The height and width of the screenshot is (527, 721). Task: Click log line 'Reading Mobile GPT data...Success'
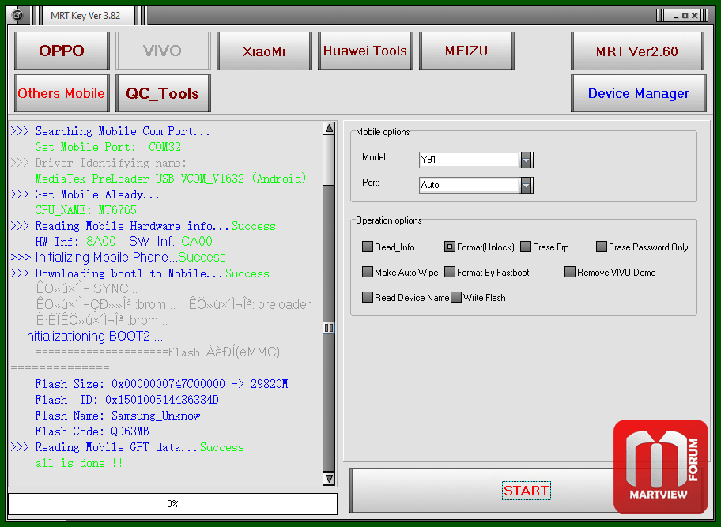coord(127,447)
